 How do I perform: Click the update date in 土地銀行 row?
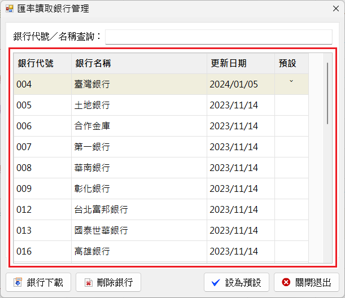point(241,105)
